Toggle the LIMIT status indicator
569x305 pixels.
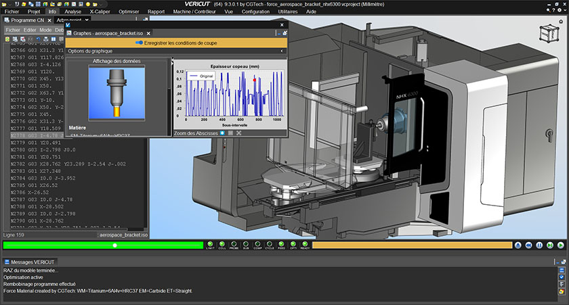(x=210, y=245)
